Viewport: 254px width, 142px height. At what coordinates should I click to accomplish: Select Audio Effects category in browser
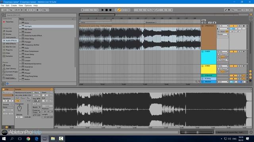click(11, 41)
